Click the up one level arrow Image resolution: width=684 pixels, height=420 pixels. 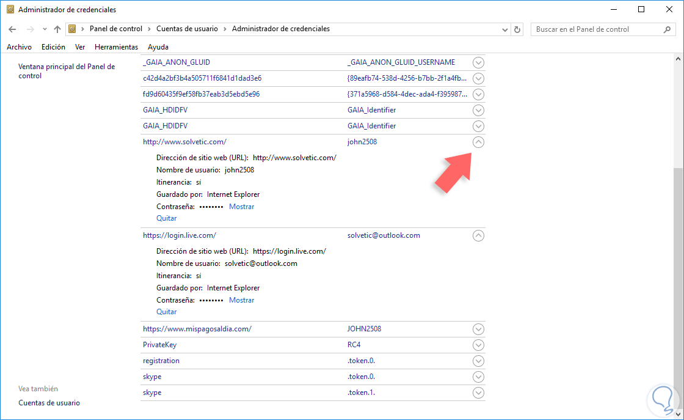[x=57, y=29]
